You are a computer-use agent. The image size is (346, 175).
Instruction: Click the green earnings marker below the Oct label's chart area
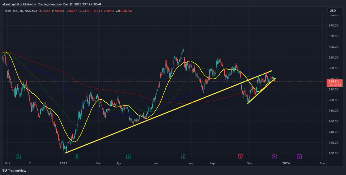(x=18, y=157)
